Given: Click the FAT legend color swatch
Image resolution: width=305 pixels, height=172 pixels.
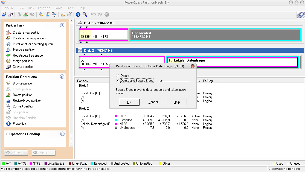Looking at the screenshot, I should [x=4, y=164].
